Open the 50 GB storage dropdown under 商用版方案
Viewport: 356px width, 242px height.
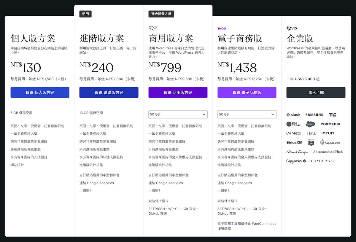click(178, 114)
